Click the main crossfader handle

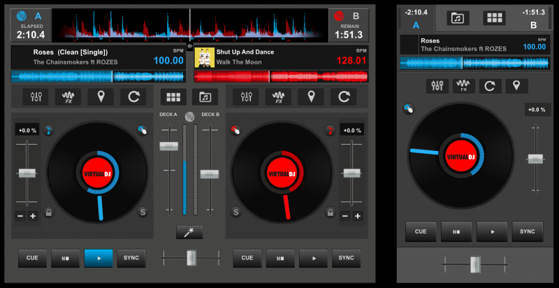pos(191,257)
